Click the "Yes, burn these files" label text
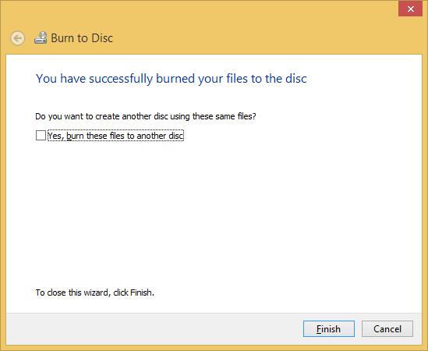Viewport: 428px width, 351px height. [x=115, y=136]
